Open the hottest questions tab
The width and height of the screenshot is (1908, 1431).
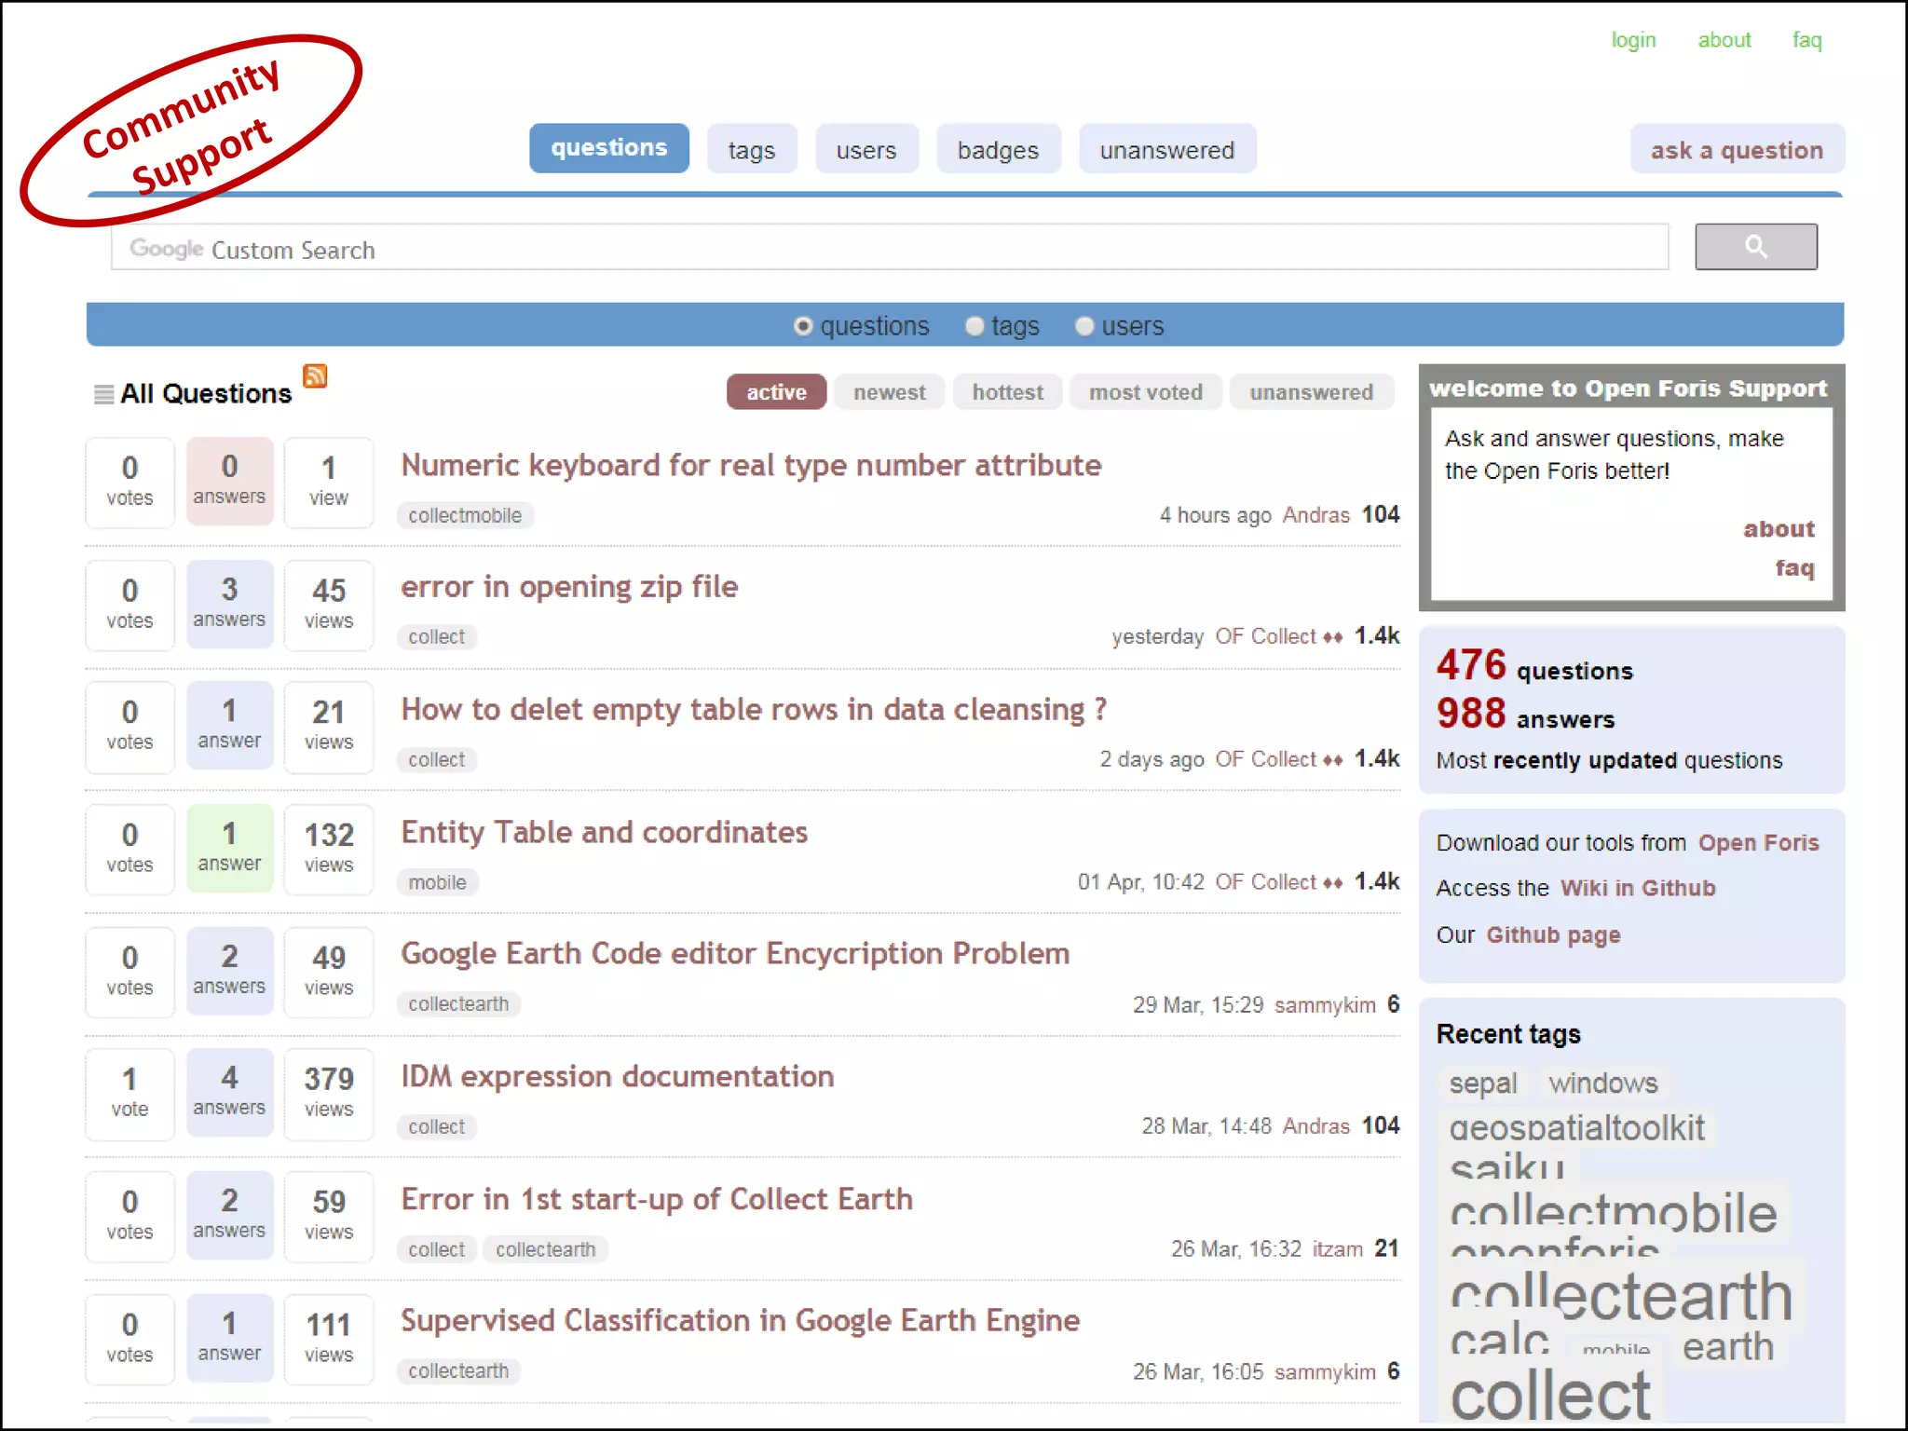[x=1007, y=392]
